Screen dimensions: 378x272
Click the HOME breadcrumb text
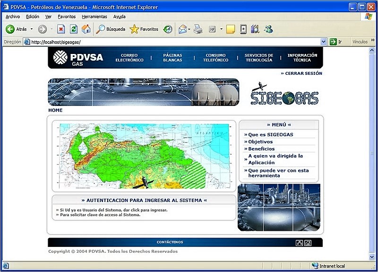tap(55, 110)
